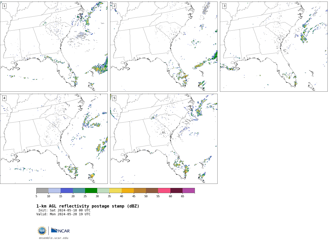Open ensemble member 5 reflectivity map
The image size is (330, 241).
164,139
